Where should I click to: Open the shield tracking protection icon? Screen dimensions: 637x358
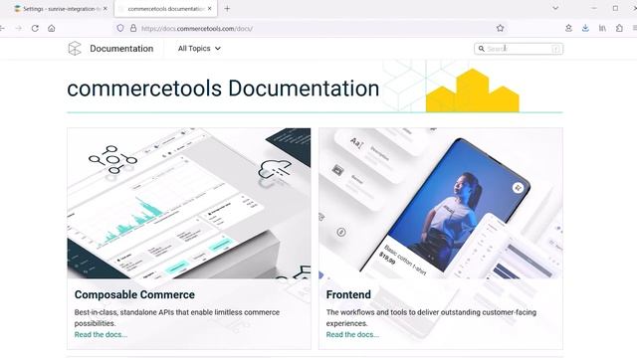click(x=120, y=28)
